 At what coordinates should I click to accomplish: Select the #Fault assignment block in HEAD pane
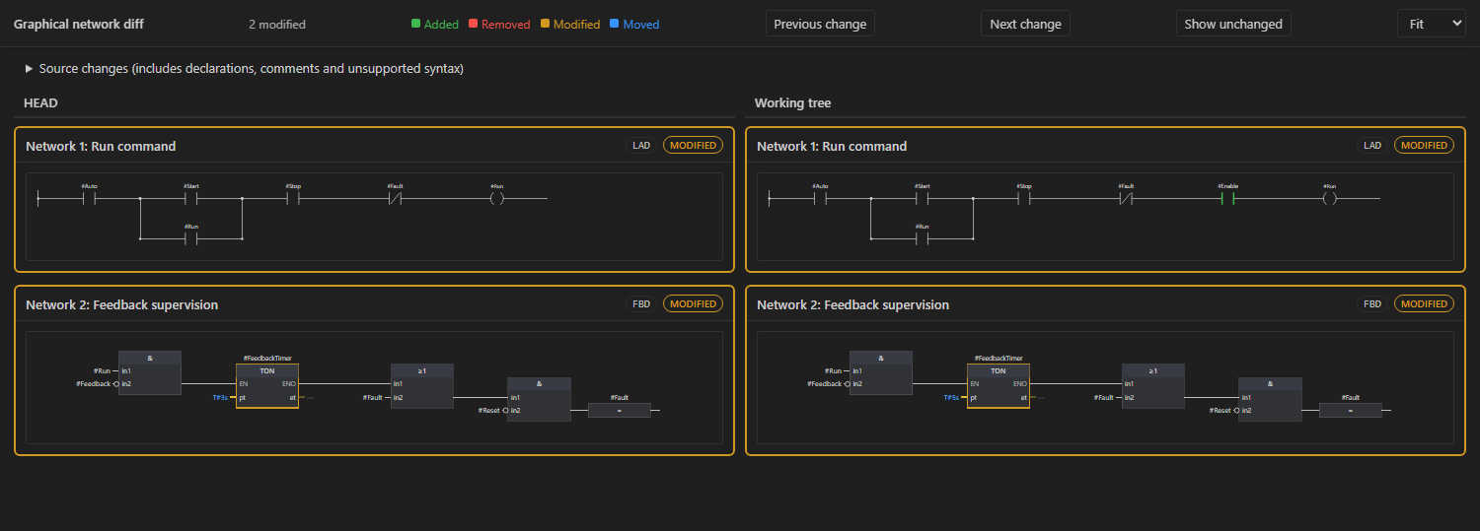tap(620, 410)
